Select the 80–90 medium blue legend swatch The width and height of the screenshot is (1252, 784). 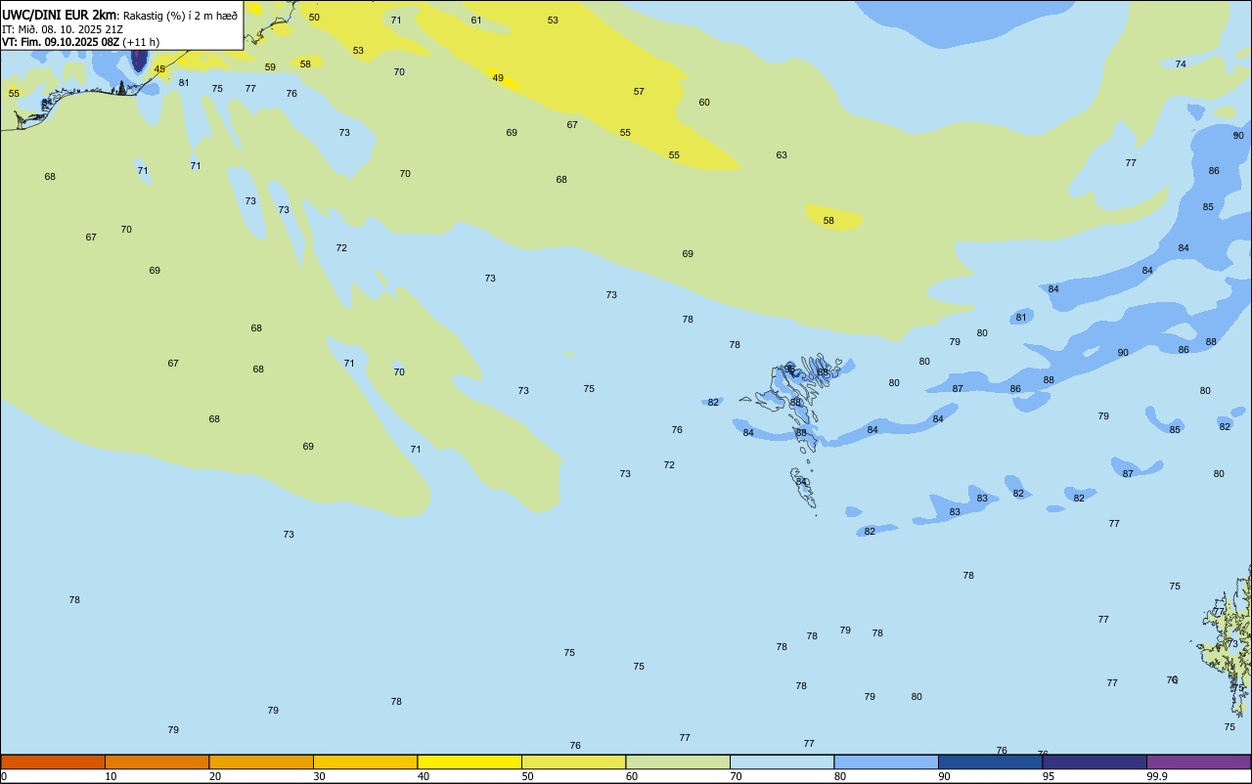(886, 762)
